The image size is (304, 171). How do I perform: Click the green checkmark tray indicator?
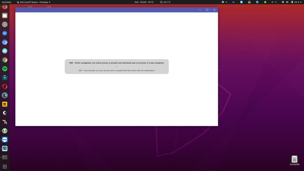(x=265, y=2)
